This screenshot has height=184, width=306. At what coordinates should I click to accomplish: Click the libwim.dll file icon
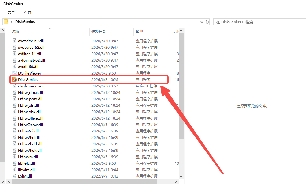pos(14,170)
